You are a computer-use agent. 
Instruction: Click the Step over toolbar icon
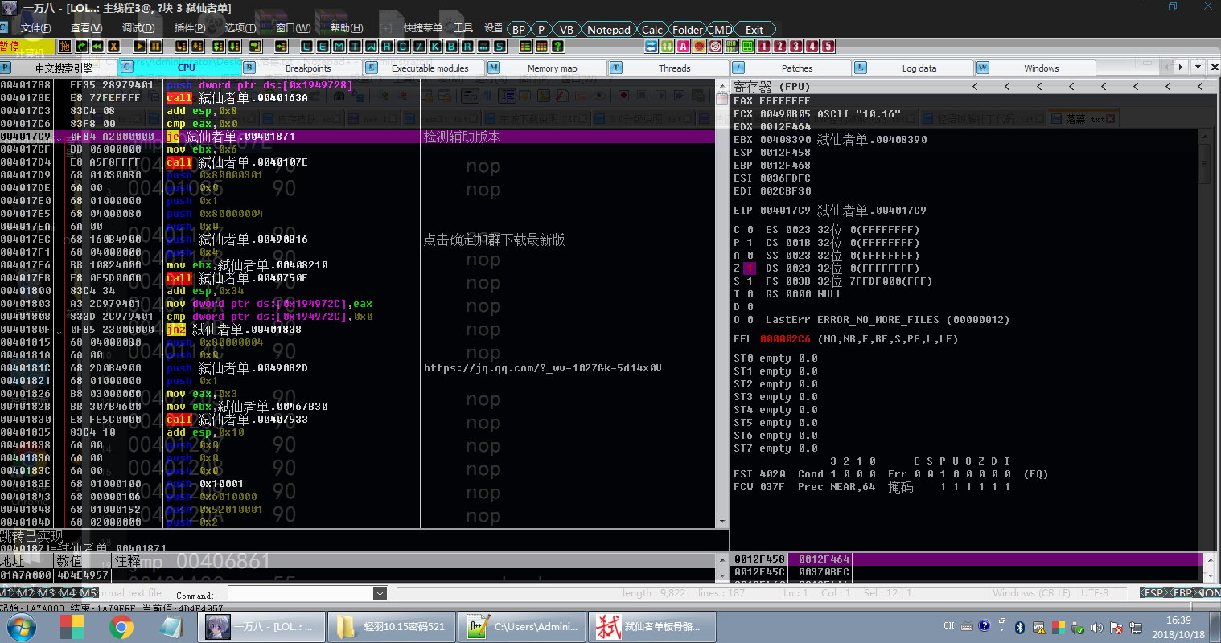(197, 46)
